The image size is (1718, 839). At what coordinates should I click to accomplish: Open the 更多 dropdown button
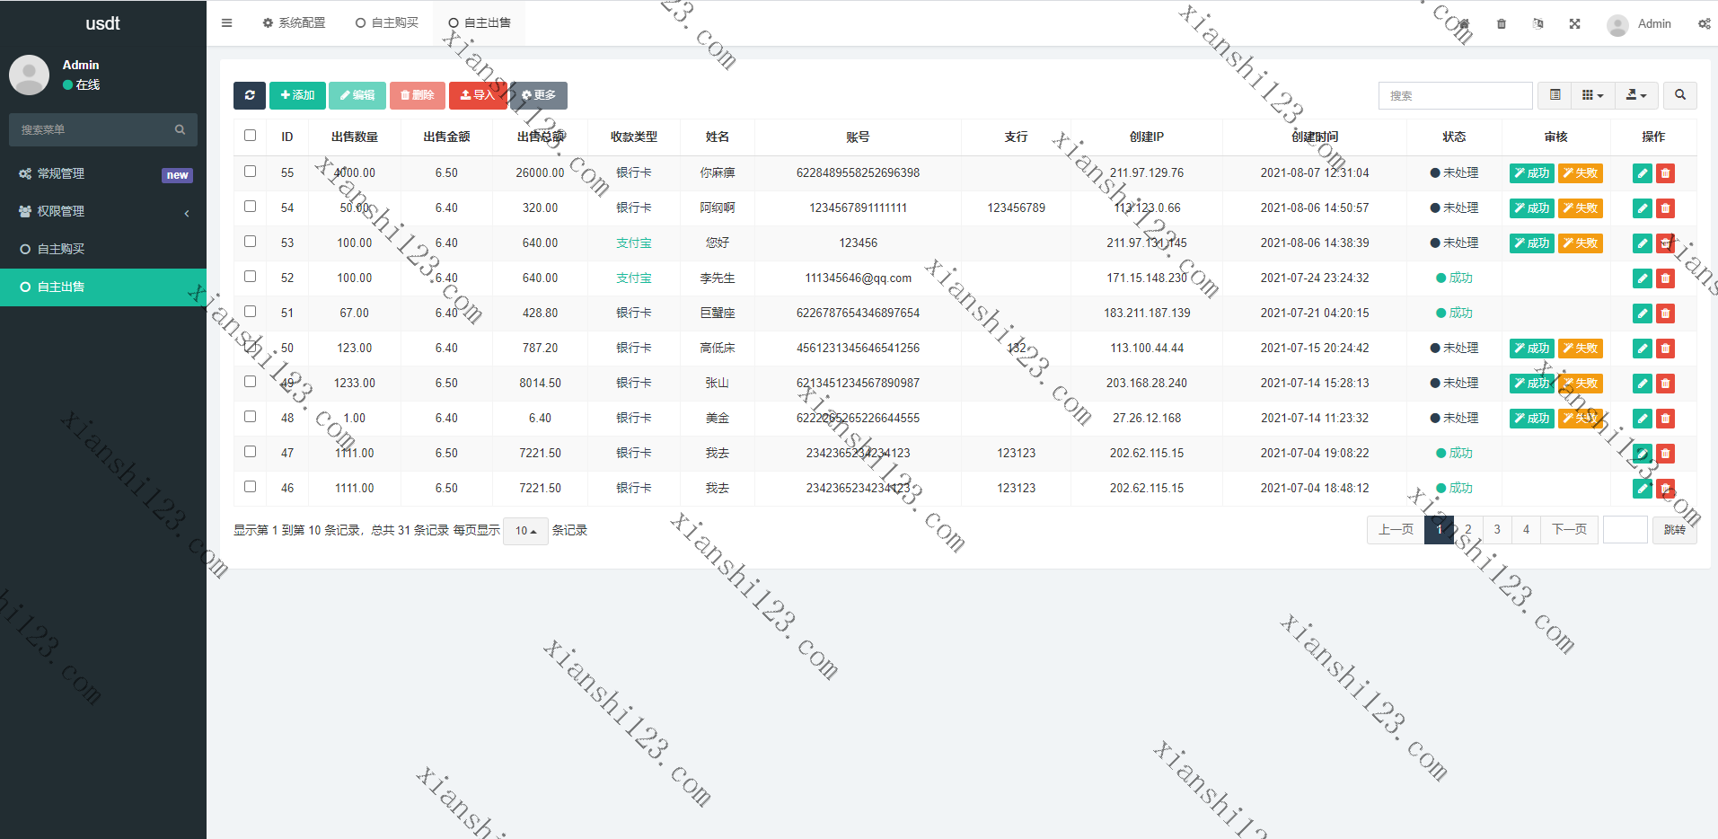539,95
